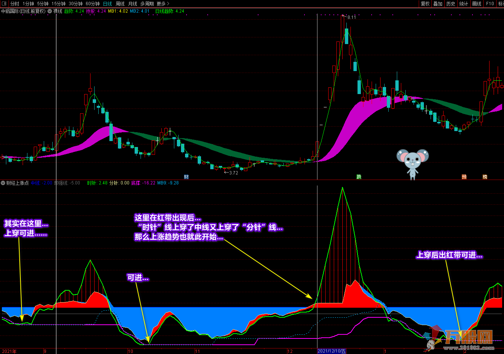Click the 裸线 indicator name
This screenshot has height=354, width=504.
pyautogui.click(x=58, y=11)
